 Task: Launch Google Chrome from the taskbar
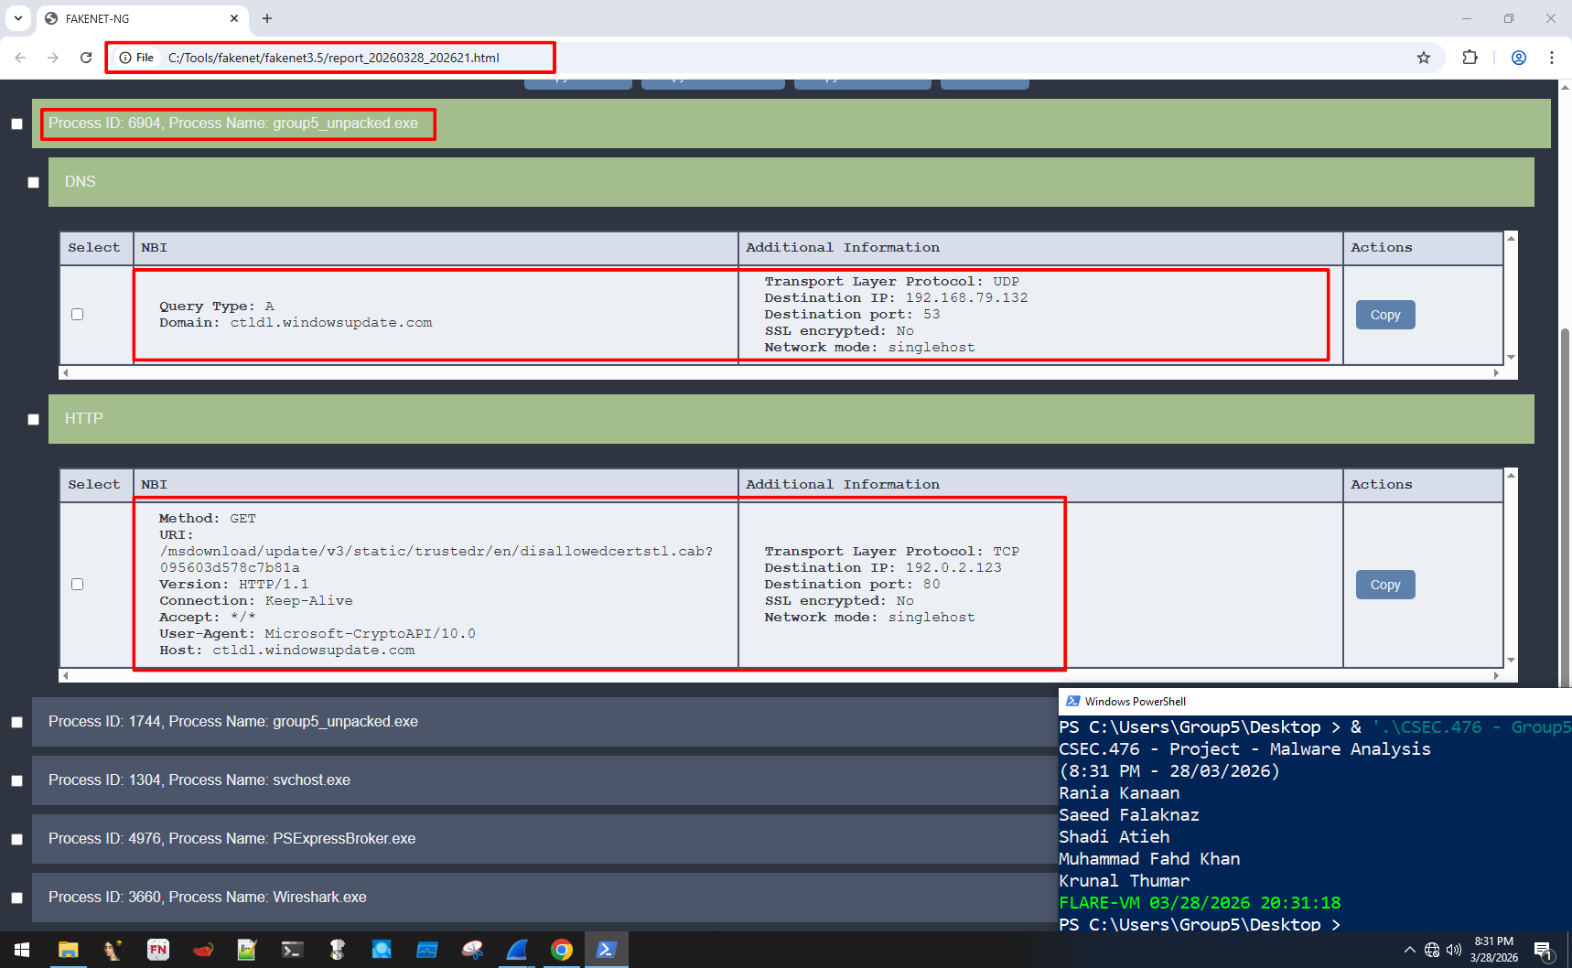tap(562, 950)
